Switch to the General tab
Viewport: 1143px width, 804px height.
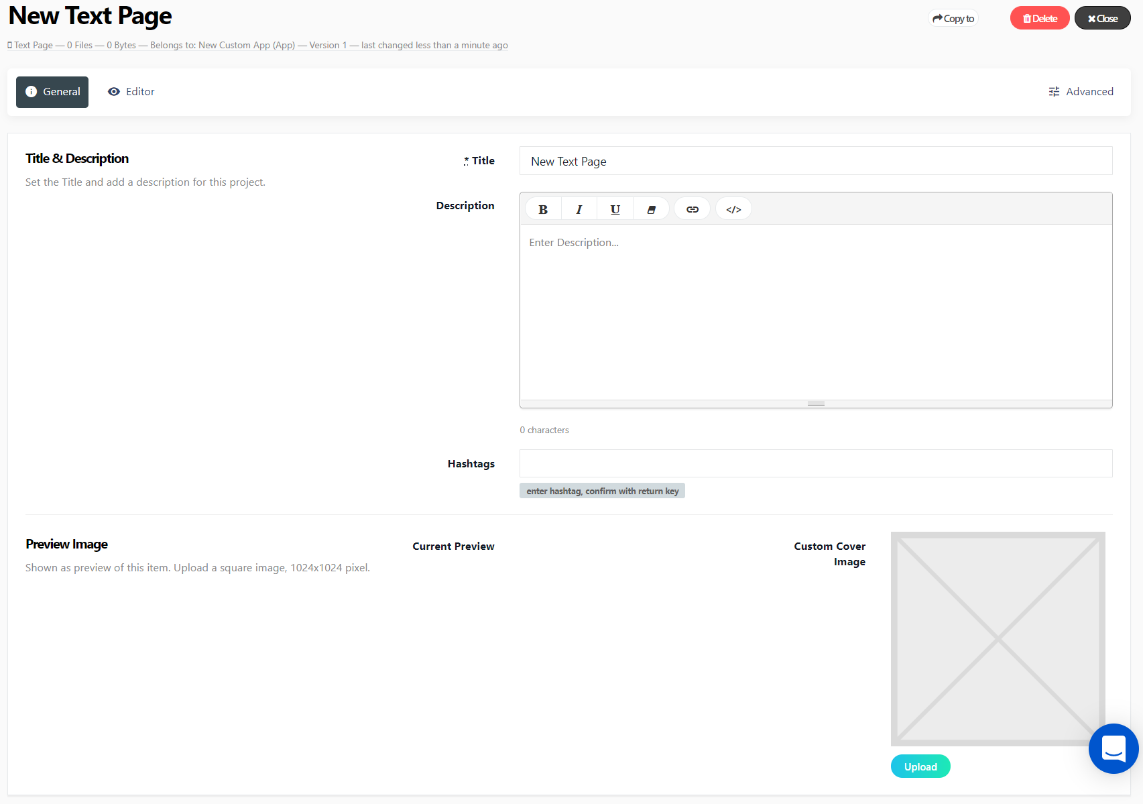tap(52, 92)
